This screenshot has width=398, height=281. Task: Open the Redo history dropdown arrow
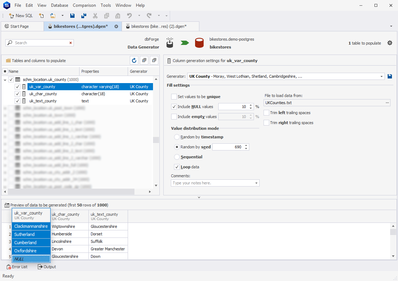click(159, 16)
